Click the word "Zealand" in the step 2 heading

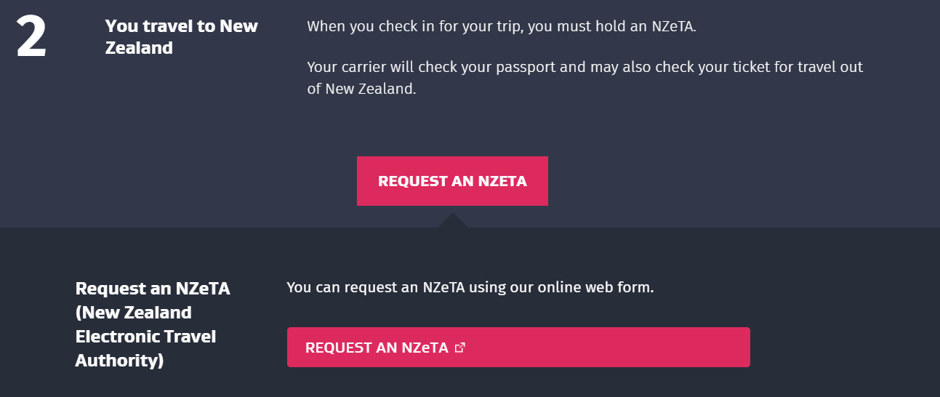coord(139,49)
